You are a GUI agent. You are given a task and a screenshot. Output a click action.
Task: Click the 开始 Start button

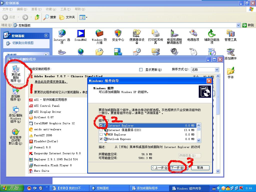[12, 188]
